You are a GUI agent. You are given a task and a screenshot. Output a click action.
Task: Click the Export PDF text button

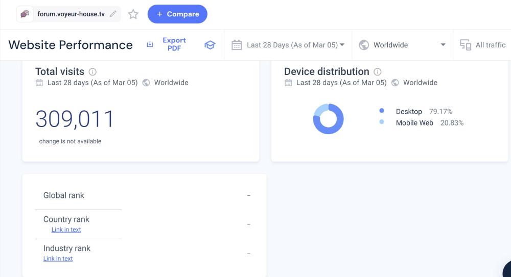click(174, 44)
